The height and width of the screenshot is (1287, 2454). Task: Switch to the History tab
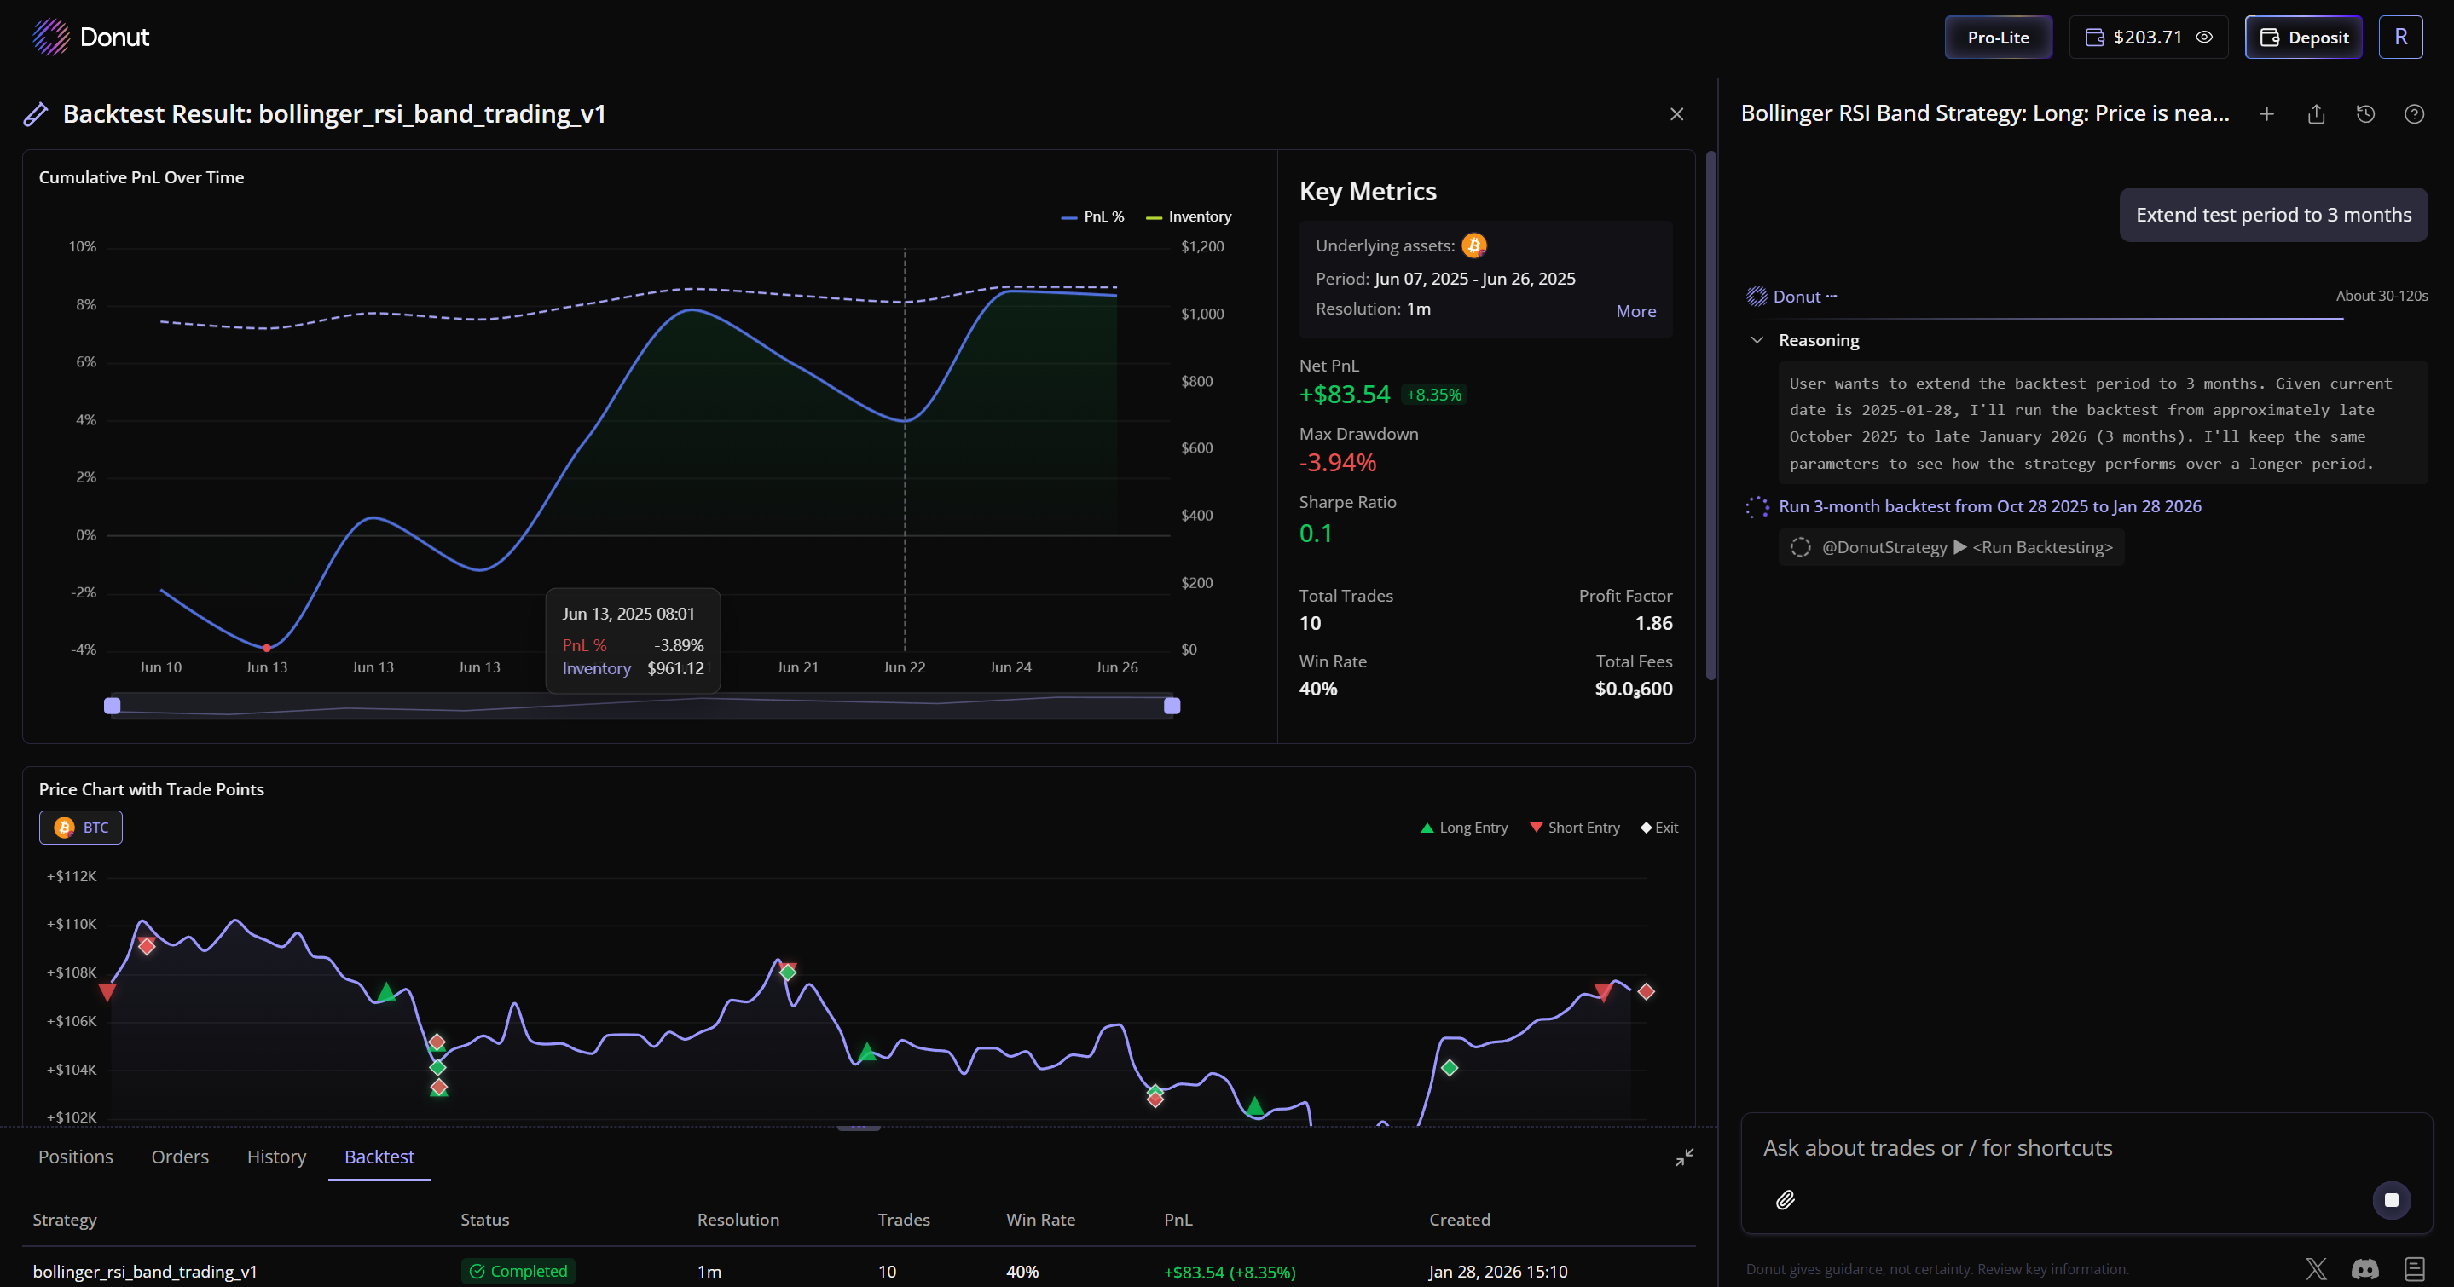pos(275,1157)
